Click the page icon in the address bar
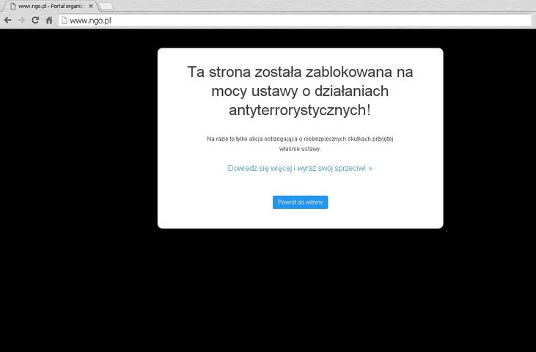The width and height of the screenshot is (536, 352). tap(64, 21)
